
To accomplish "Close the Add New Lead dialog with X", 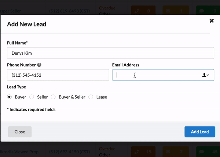I will (x=212, y=21).
